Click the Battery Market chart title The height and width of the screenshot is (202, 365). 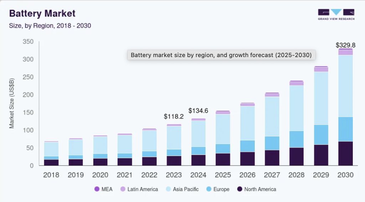[x=42, y=14]
